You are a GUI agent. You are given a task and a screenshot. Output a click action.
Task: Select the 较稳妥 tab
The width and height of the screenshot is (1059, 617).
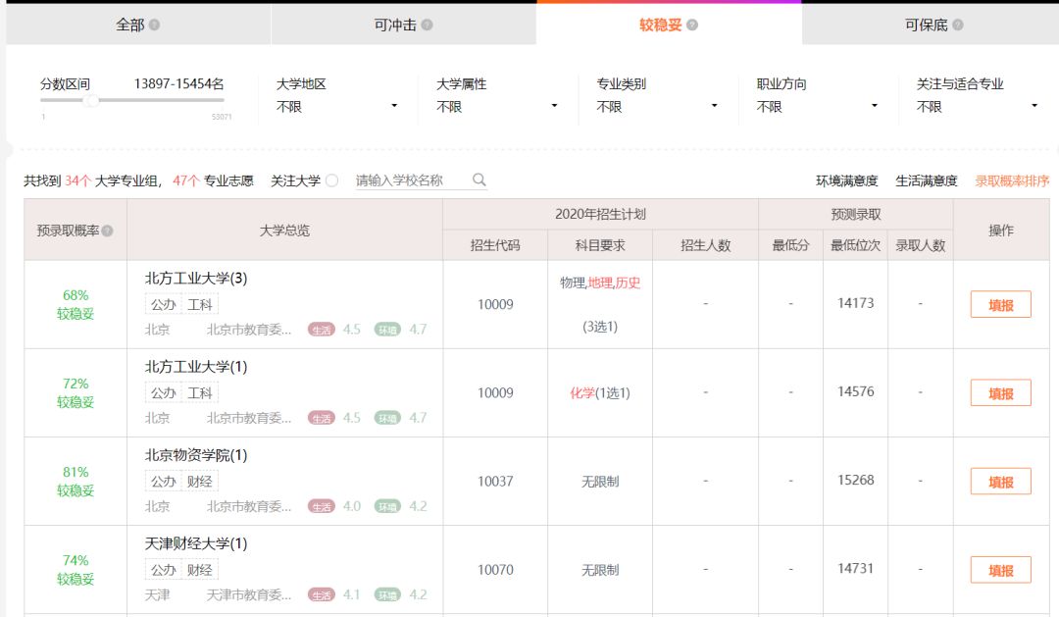669,25
